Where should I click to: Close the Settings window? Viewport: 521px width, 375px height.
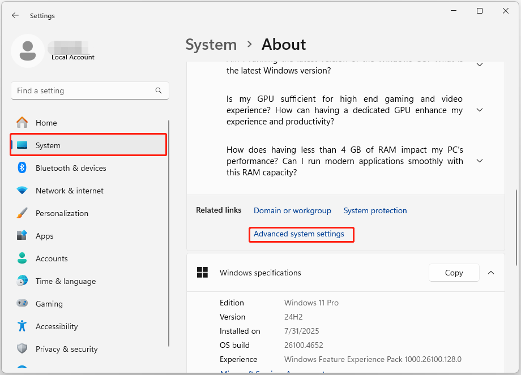pyautogui.click(x=505, y=11)
